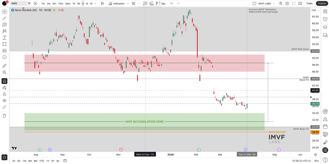
Task: Open the USD currency dropdown
Action: tap(315, 10)
